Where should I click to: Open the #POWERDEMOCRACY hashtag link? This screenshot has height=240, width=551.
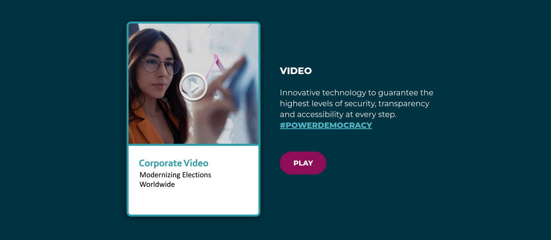tap(326, 125)
